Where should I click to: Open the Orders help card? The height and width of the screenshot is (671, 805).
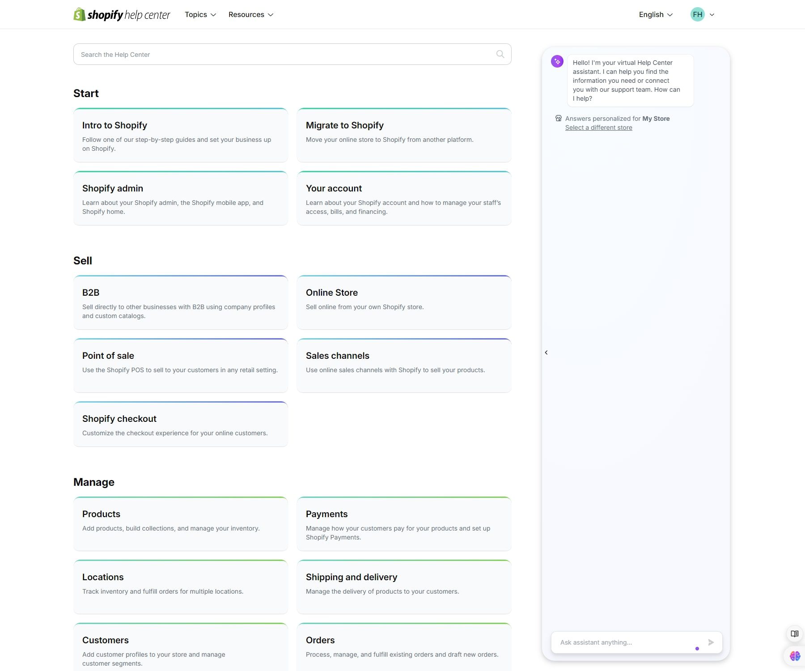[404, 646]
